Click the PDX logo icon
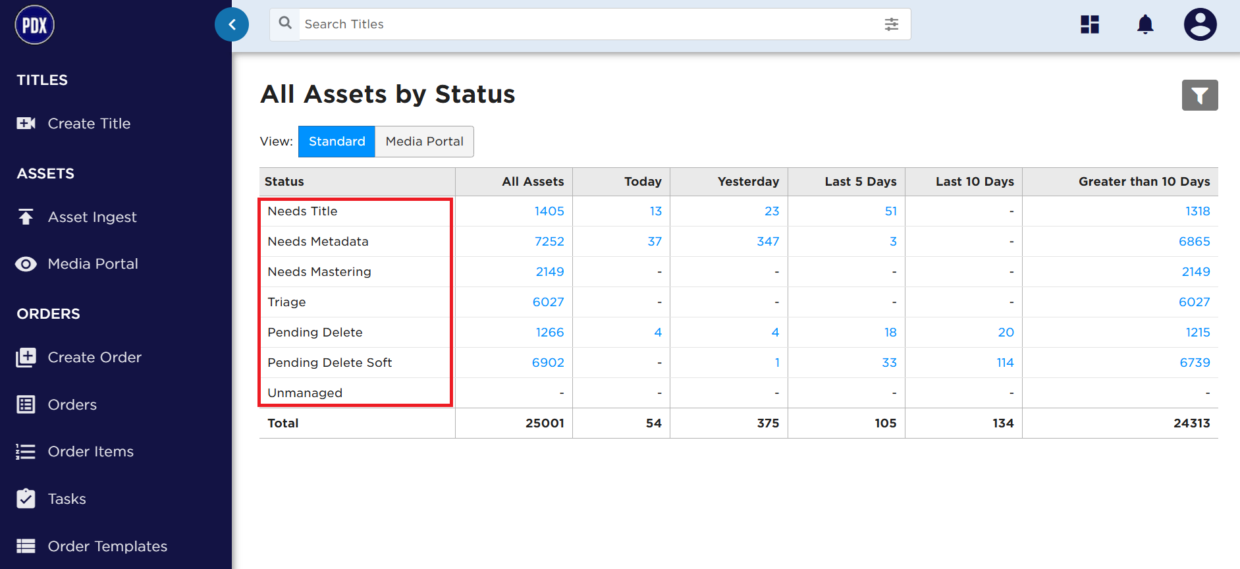Image resolution: width=1240 pixels, height=569 pixels. coord(35,25)
